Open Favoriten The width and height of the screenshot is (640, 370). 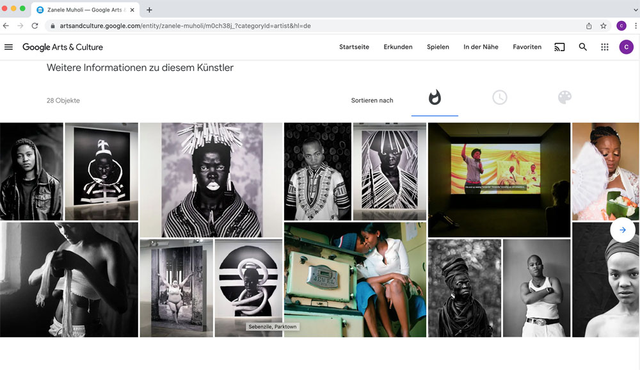[527, 47]
